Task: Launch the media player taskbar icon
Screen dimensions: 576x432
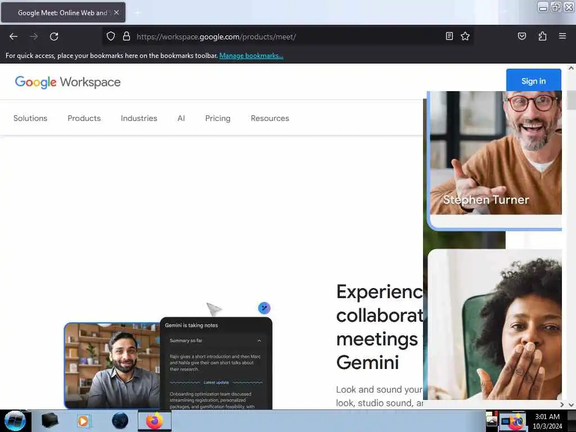Action: [x=83, y=421]
